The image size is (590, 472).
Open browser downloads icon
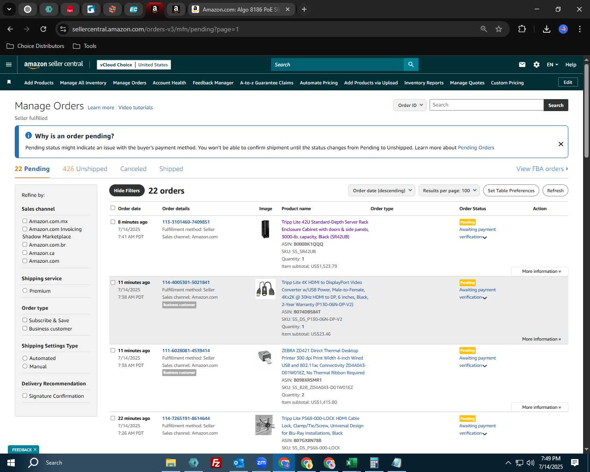click(x=547, y=29)
